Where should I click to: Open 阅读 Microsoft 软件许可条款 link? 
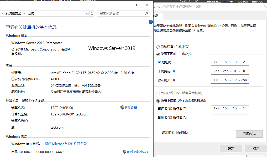[66, 144]
